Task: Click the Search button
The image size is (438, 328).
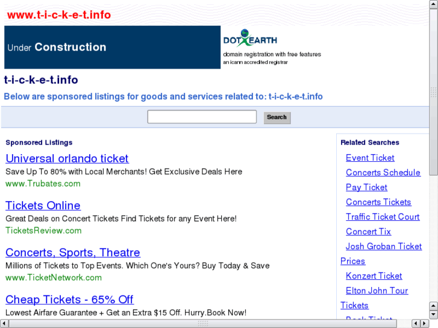Action: coord(277,117)
